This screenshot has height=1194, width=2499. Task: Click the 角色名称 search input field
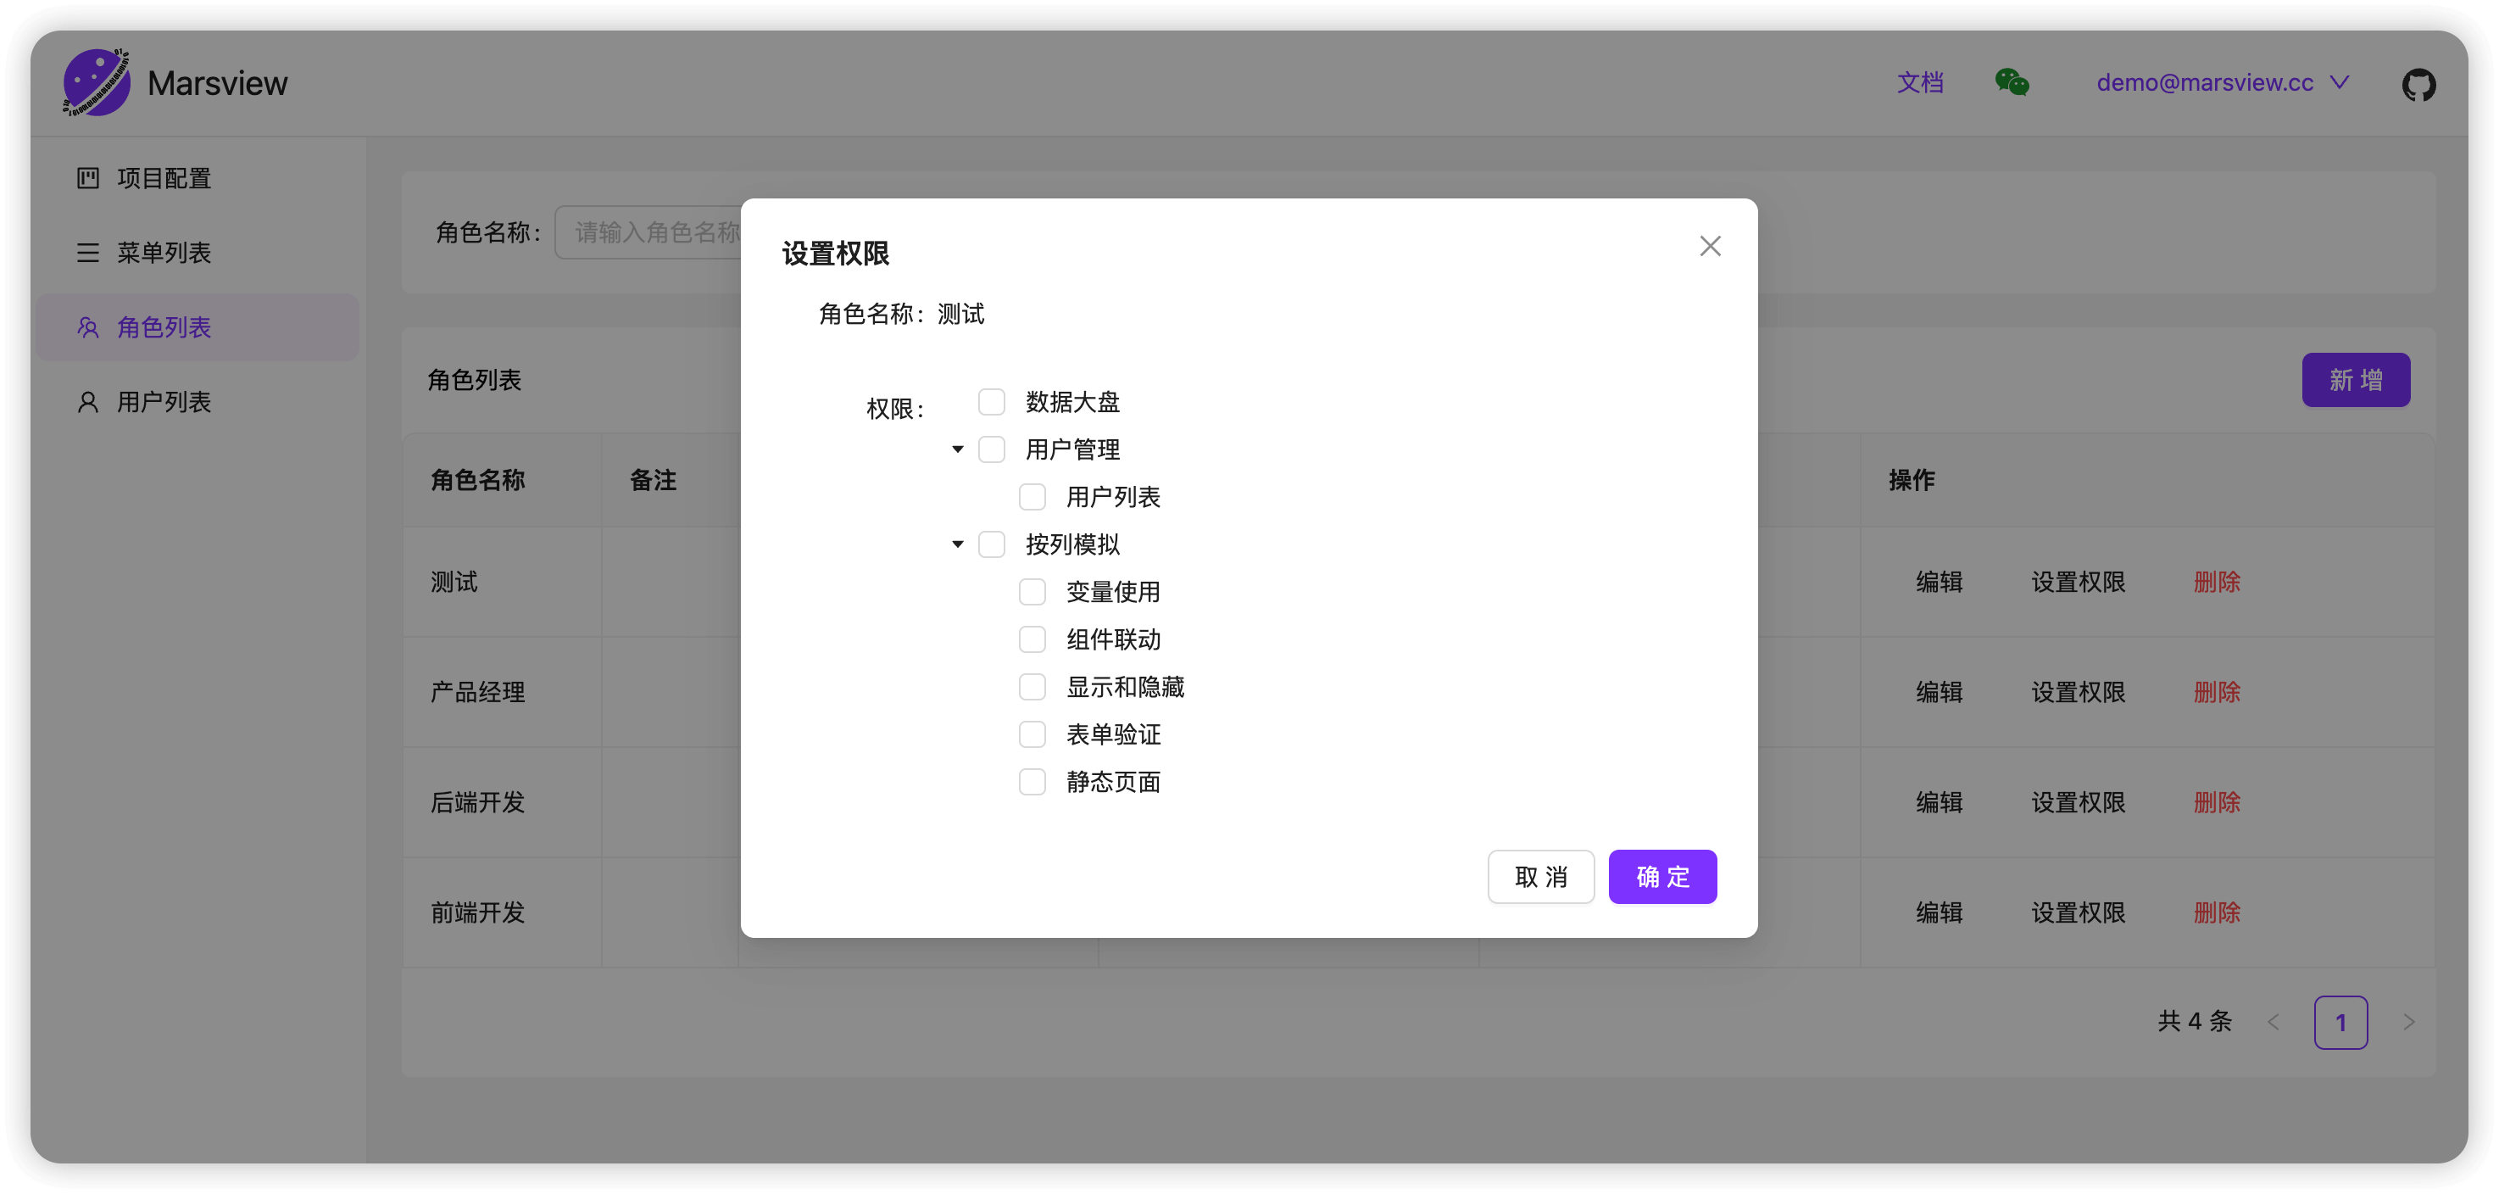click(x=648, y=232)
